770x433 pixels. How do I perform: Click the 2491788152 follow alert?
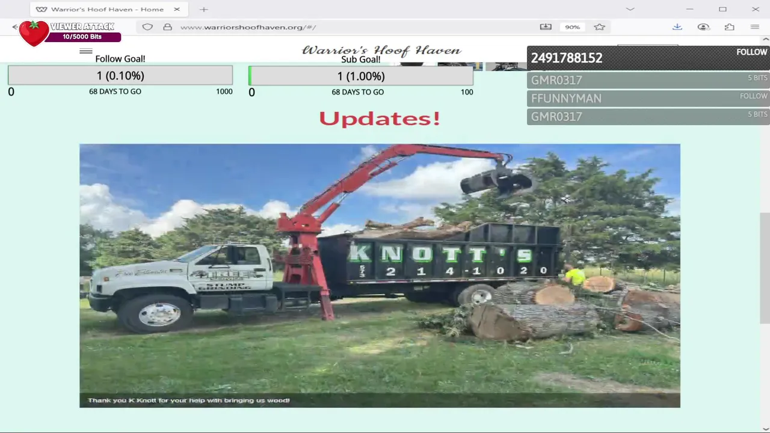pyautogui.click(x=648, y=58)
